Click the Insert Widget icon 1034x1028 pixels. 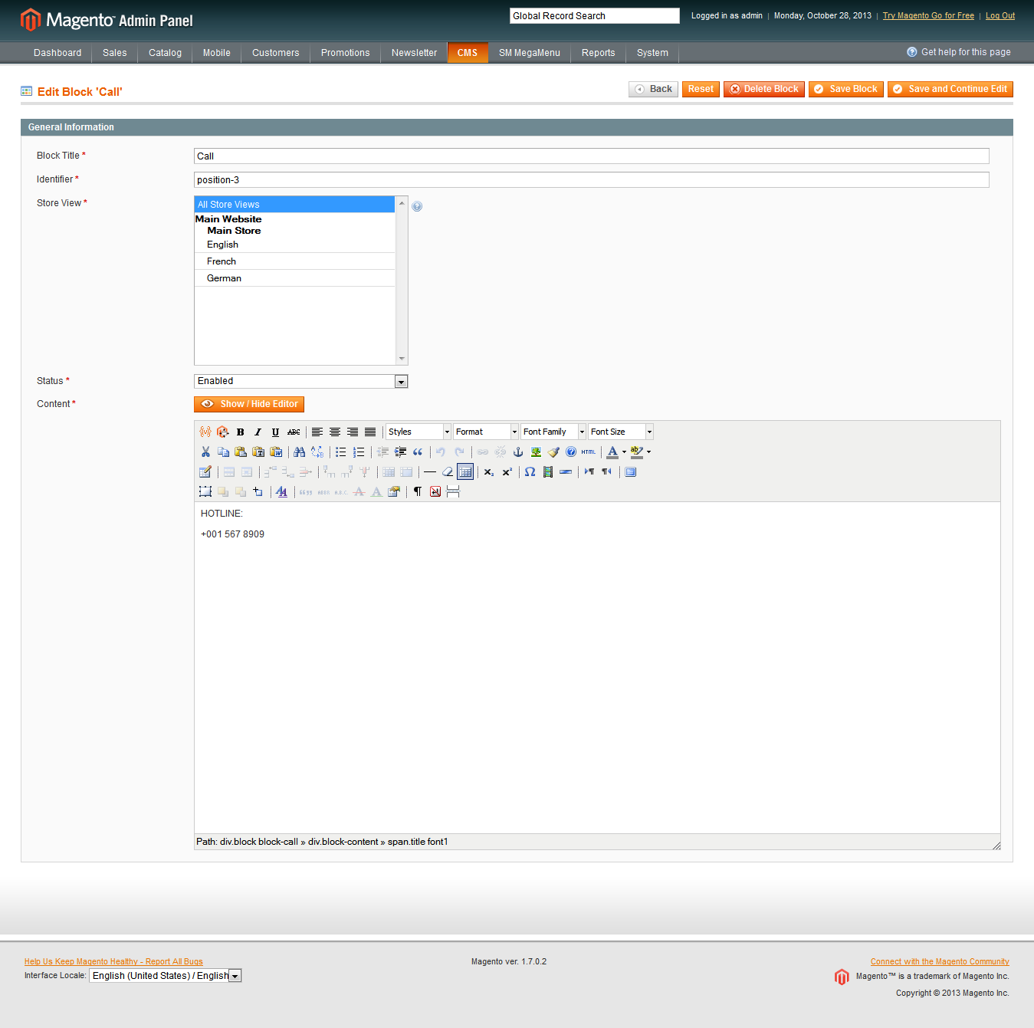pos(223,432)
